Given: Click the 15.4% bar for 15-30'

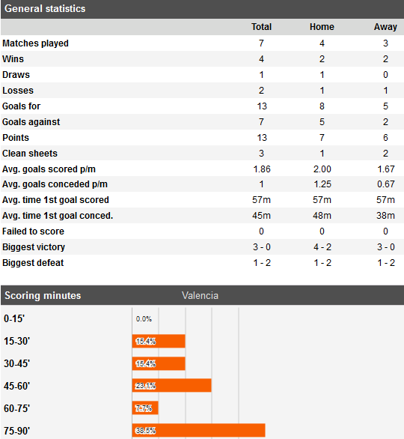Looking at the screenshot, I should coord(159,341).
